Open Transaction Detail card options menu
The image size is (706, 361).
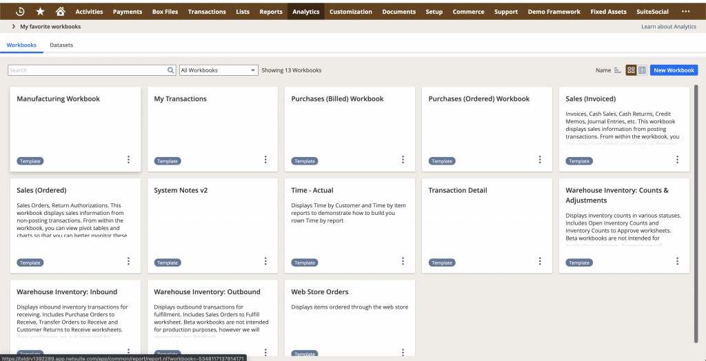[x=541, y=261]
